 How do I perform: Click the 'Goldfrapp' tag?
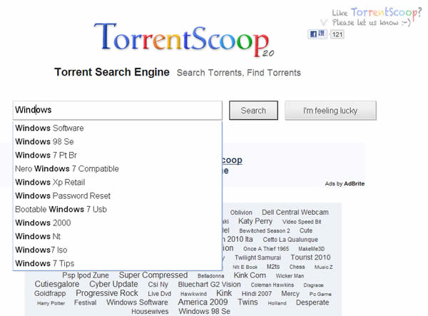(x=50, y=293)
